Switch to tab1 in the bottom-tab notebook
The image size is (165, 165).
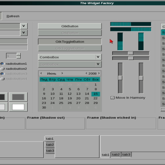106,155
